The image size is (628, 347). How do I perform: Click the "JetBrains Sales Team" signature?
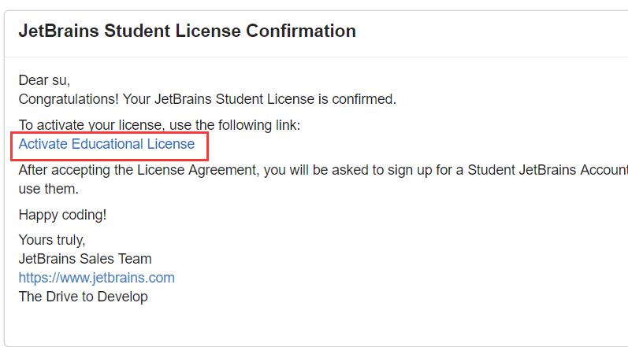point(85,259)
